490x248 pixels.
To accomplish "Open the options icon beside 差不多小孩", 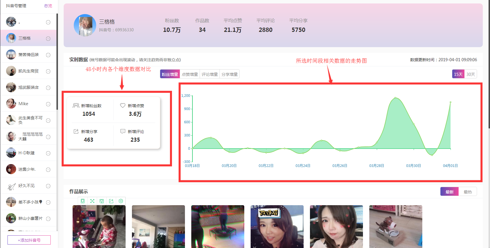I will 48,202.
